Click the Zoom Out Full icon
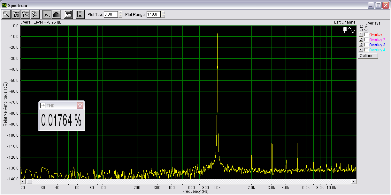Viewport: 391px width, 195px height. [x=35, y=14]
